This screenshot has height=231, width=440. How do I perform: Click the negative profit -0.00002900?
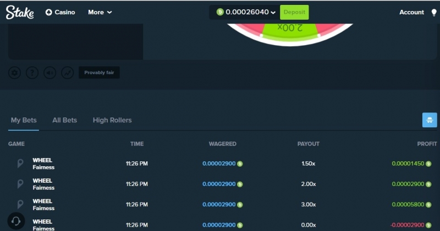[x=407, y=225]
